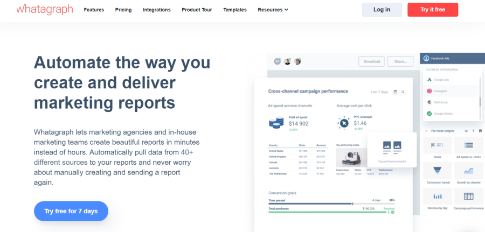Select the Instagram integration row
This screenshot has height=232, width=485.
[x=451, y=91]
